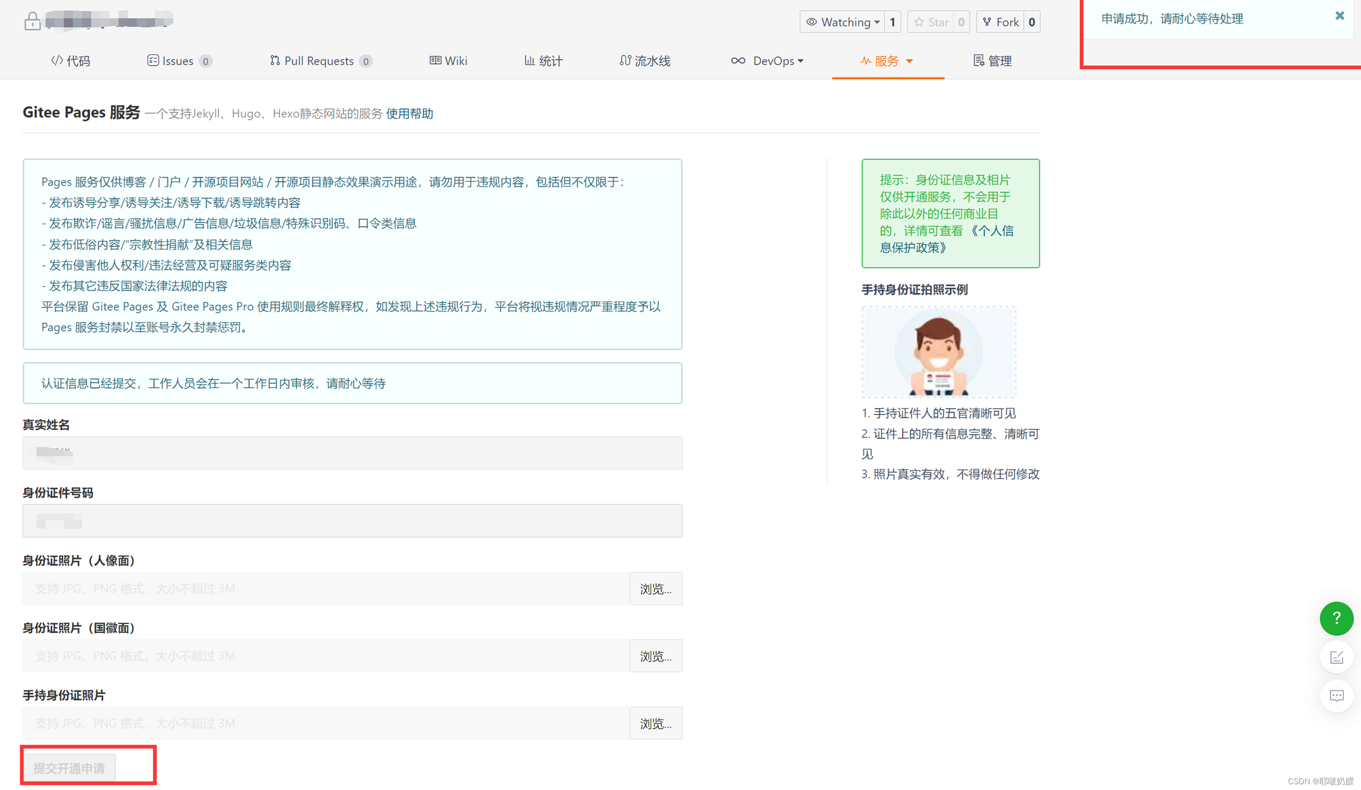Open the 使用帮助 link

point(410,113)
